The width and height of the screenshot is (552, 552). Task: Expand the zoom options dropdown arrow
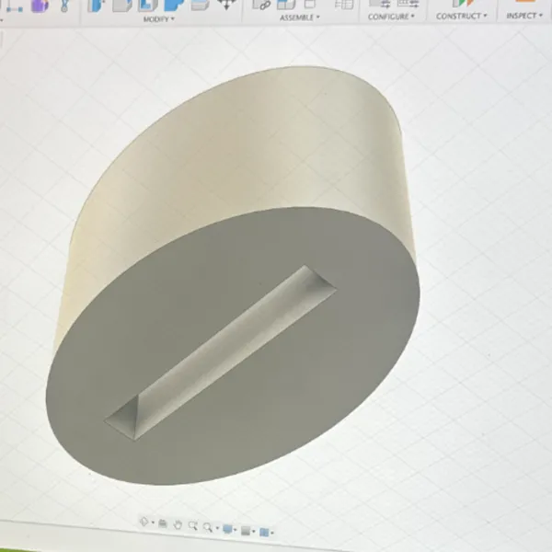[x=217, y=528]
